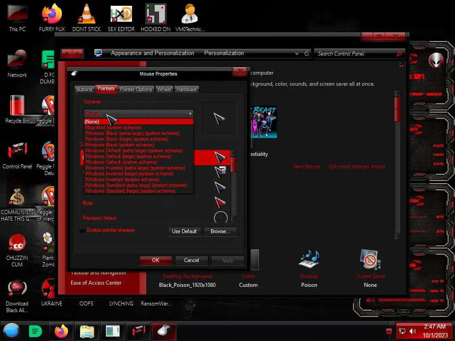Open the network tray icon
Image resolution: width=455 pixels, height=341 pixels.
click(402, 331)
